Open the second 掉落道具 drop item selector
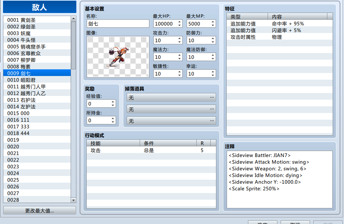 point(171,109)
